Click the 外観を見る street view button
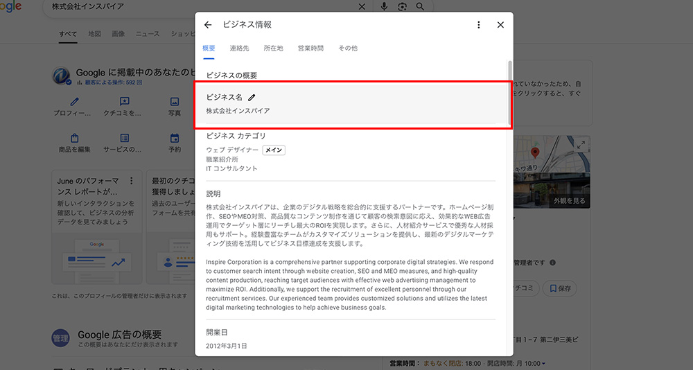Image resolution: width=693 pixels, height=370 pixels. click(x=569, y=201)
